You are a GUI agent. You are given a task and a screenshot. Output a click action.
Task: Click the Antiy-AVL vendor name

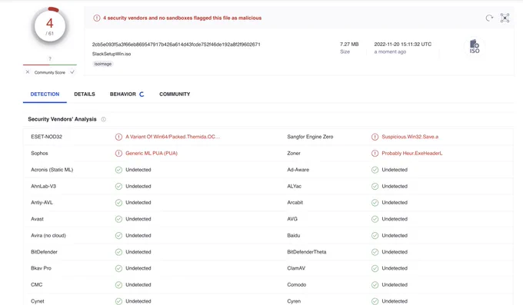pyautogui.click(x=42, y=202)
